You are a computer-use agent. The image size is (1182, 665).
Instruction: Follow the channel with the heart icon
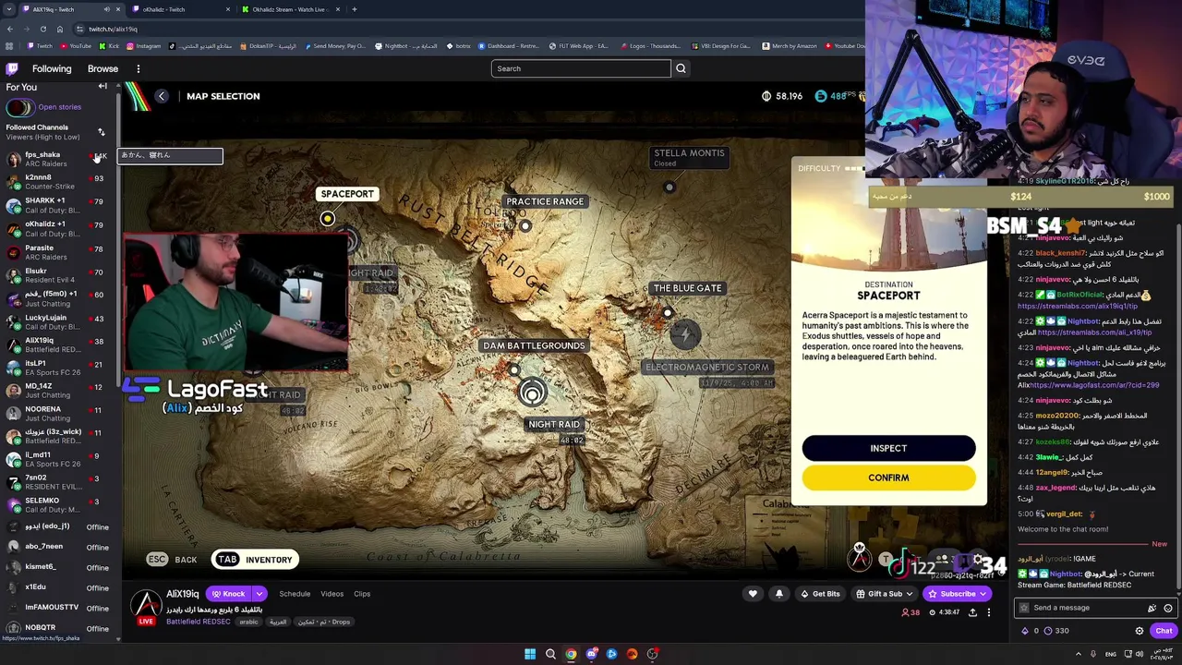click(x=753, y=594)
